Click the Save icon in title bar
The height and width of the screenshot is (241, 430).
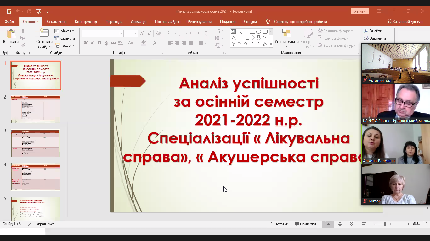[x=9, y=12]
